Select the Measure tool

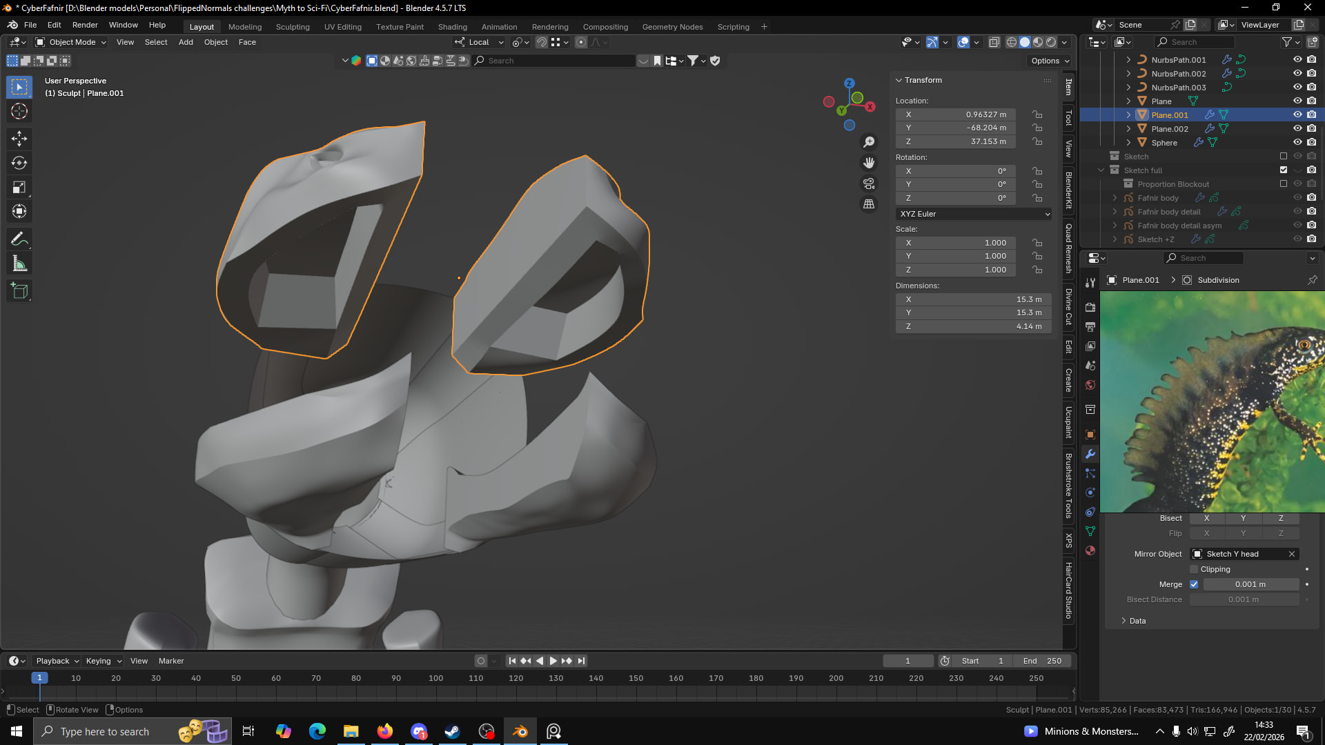tap(19, 264)
